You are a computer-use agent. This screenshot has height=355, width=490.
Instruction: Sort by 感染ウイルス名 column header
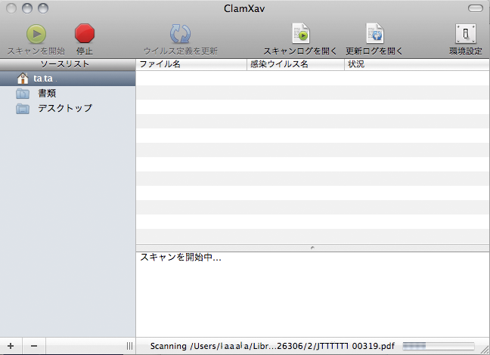296,64
